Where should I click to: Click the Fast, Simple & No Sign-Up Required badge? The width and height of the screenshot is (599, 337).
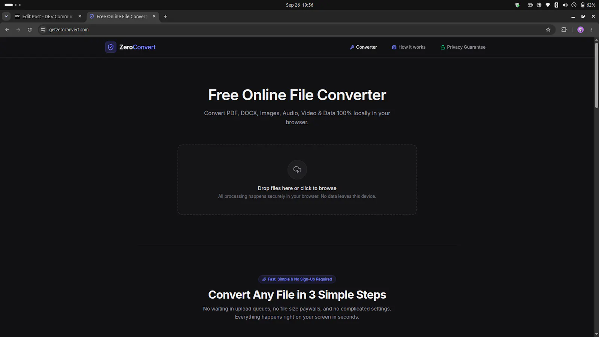pyautogui.click(x=297, y=279)
